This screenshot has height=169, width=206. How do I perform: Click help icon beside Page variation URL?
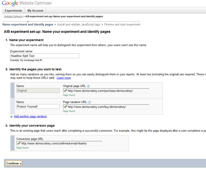coord(89,102)
